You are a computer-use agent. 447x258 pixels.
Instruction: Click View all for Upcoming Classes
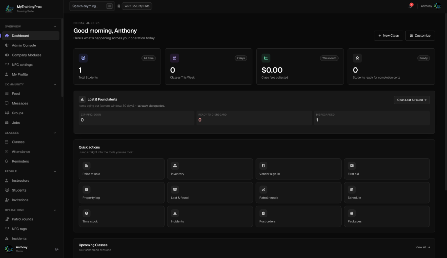coord(423,247)
